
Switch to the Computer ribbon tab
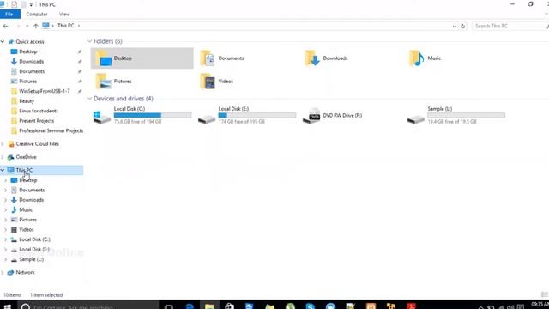(37, 14)
